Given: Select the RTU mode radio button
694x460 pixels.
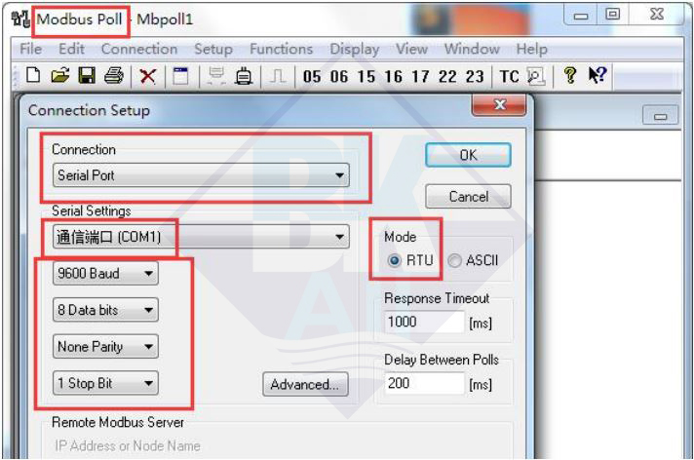Looking at the screenshot, I should pos(394,260).
